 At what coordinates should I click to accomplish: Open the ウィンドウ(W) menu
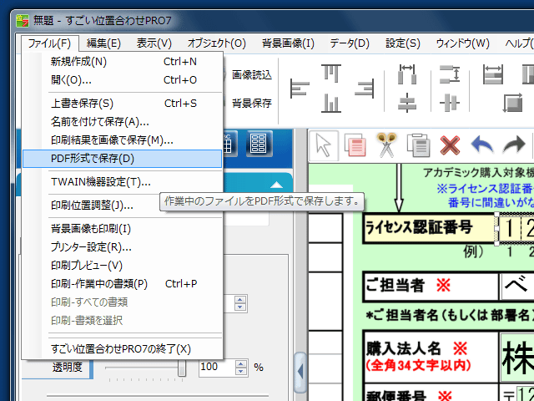462,43
